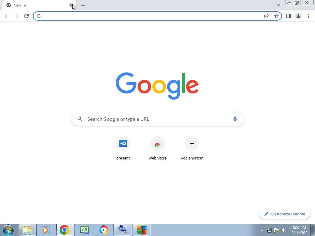
Task: Click the Customize Chrome button
Action: click(285, 214)
